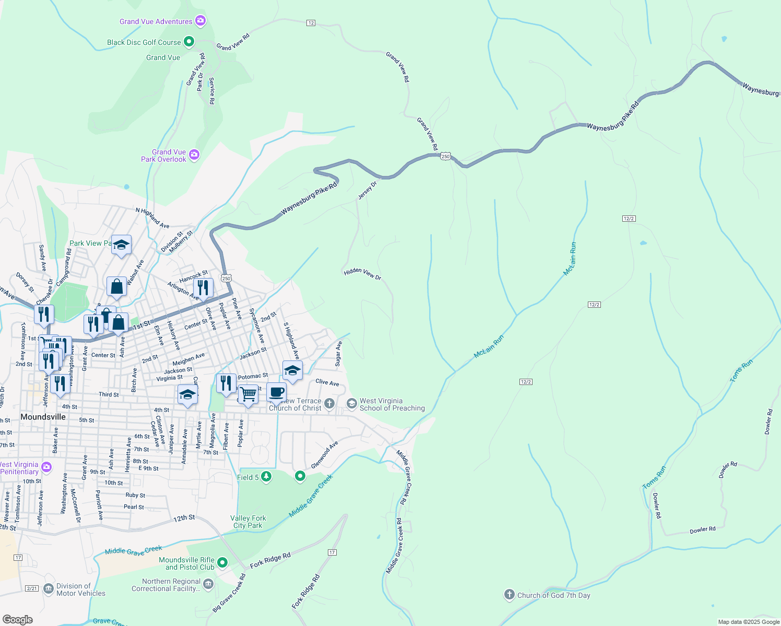
Task: Click the Clive Ave label
Action: 327,382
